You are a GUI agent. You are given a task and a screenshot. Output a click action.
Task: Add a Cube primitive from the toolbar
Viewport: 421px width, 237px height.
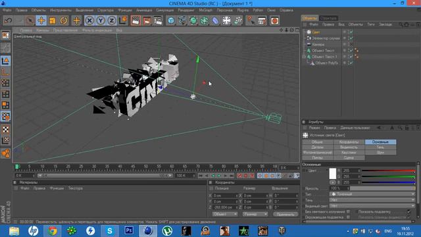point(171,20)
